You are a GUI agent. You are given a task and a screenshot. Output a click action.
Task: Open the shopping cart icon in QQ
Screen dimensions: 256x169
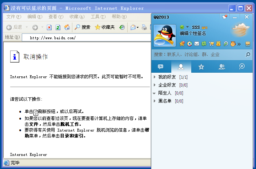coord(211,44)
